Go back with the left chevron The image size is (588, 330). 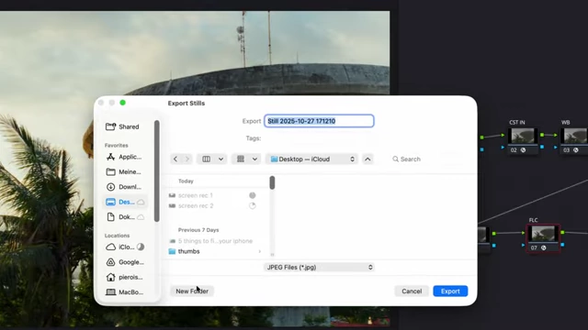point(175,159)
